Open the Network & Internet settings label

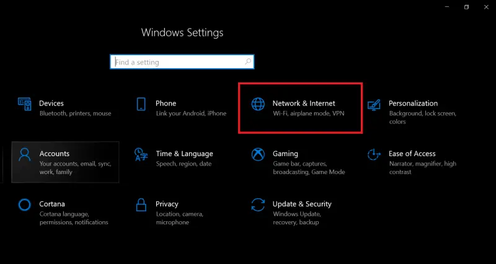click(x=304, y=103)
